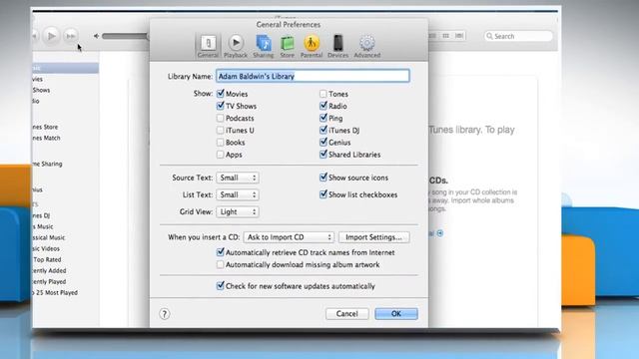Switch to grid view button in iTunes toolbar
The image size is (639, 359).
click(446, 36)
